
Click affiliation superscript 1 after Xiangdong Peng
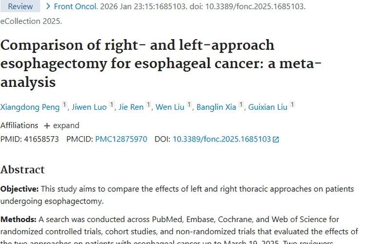64,105
